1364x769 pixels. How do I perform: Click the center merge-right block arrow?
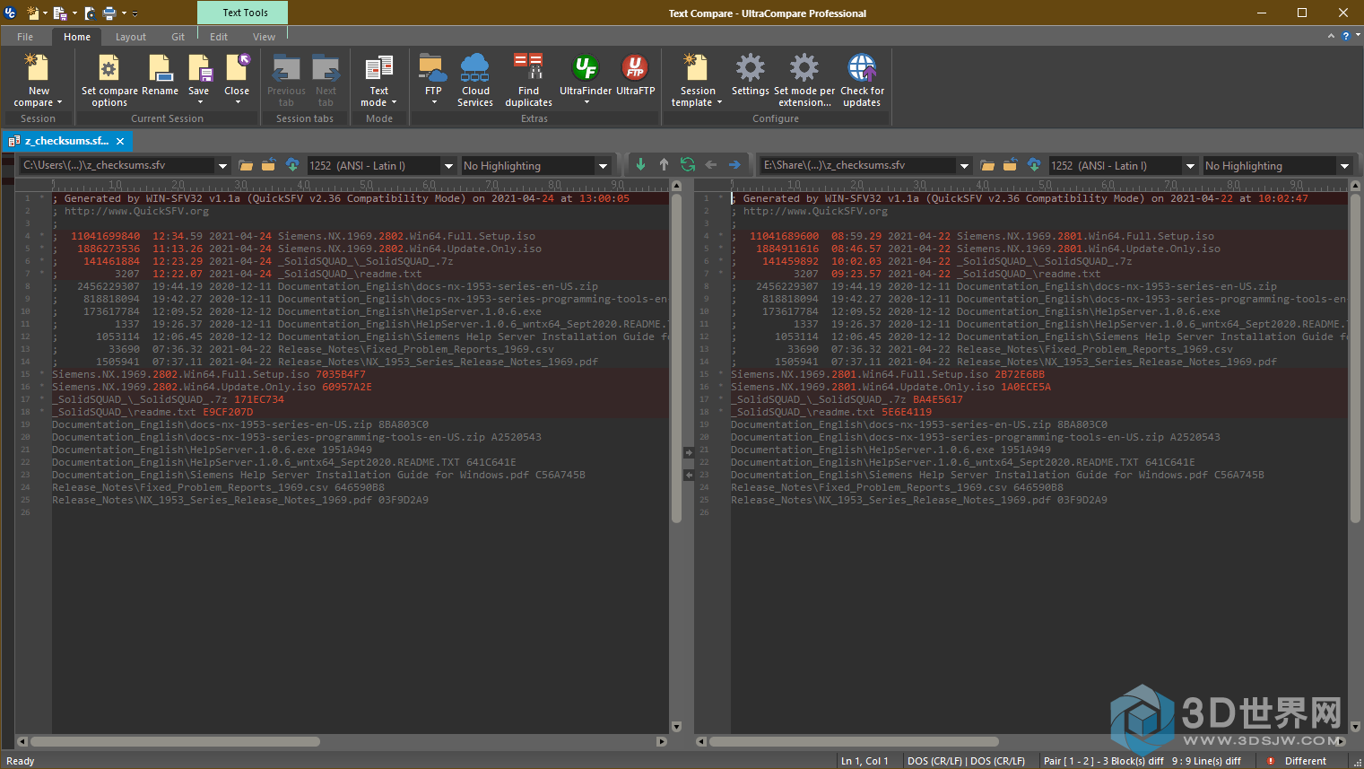click(x=688, y=452)
